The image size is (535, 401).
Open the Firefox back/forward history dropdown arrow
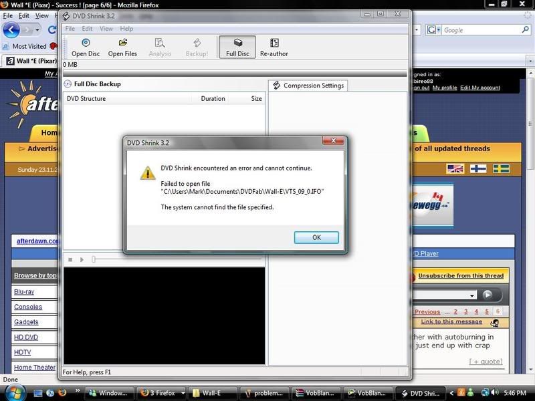tap(37, 30)
